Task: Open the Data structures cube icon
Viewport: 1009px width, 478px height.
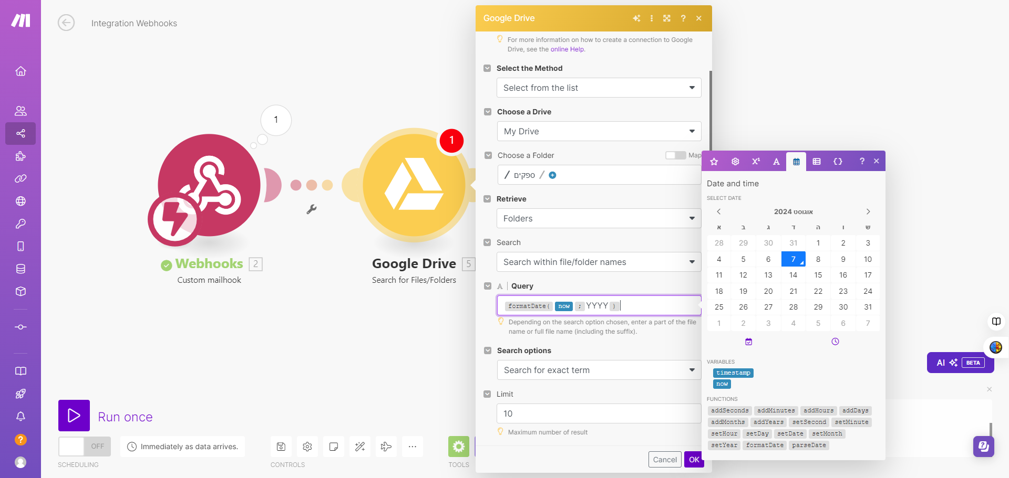Action: tap(20, 291)
